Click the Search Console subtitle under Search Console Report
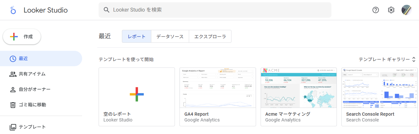419x134 pixels. [x=362, y=120]
